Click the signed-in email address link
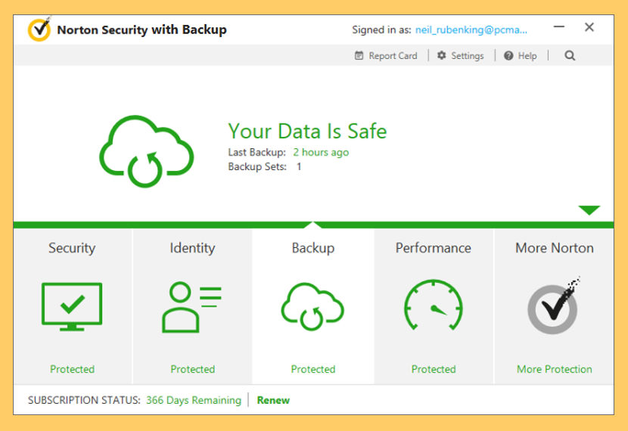Viewport: 628px width, 431px height. click(471, 29)
